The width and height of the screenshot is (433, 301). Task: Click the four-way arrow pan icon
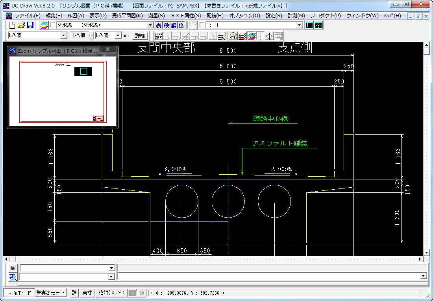point(269,36)
